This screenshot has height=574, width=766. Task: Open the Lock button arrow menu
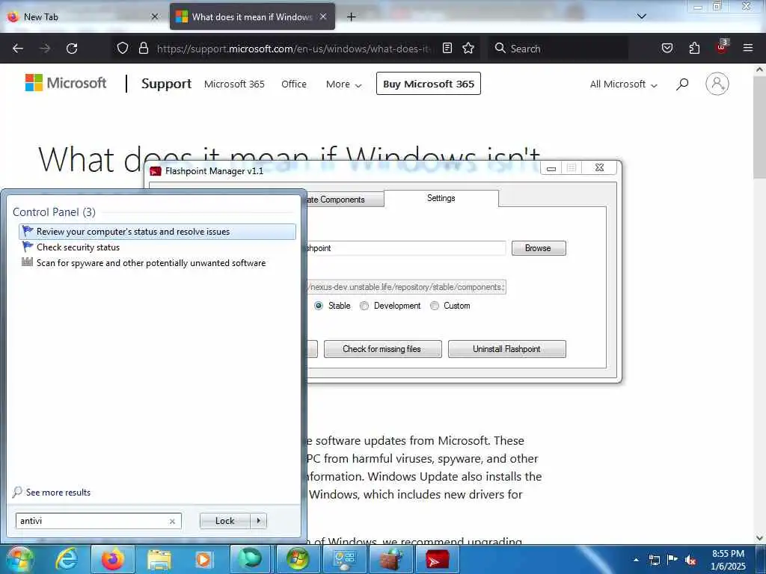click(258, 521)
